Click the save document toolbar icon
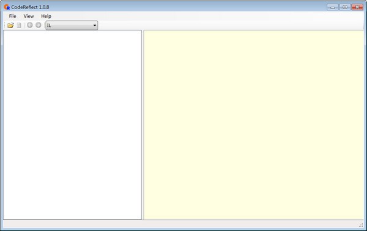This screenshot has width=367, height=231. 19,25
